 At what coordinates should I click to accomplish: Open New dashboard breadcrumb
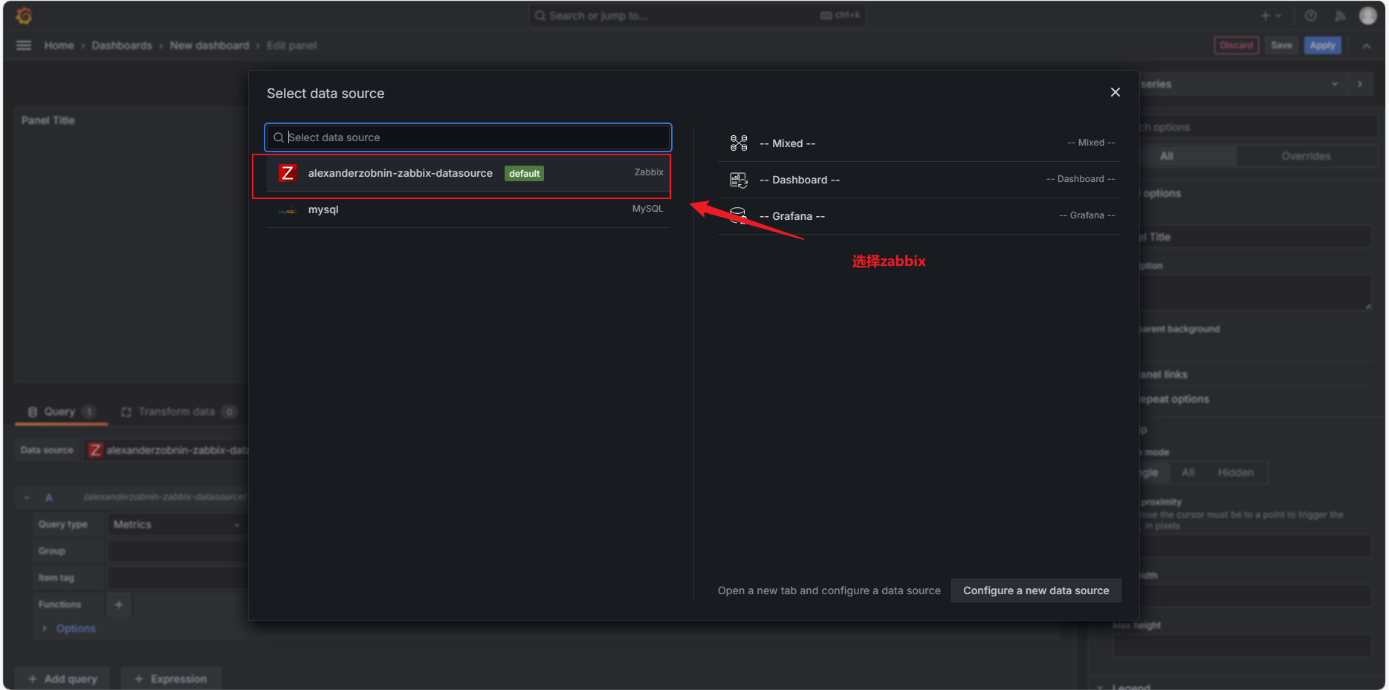click(x=210, y=45)
